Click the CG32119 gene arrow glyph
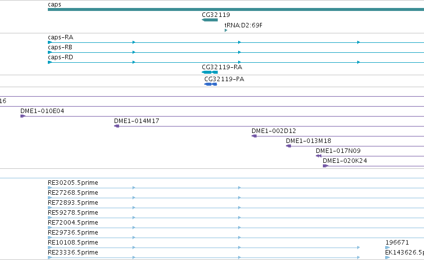This screenshot has height=260, width=424. [210, 20]
